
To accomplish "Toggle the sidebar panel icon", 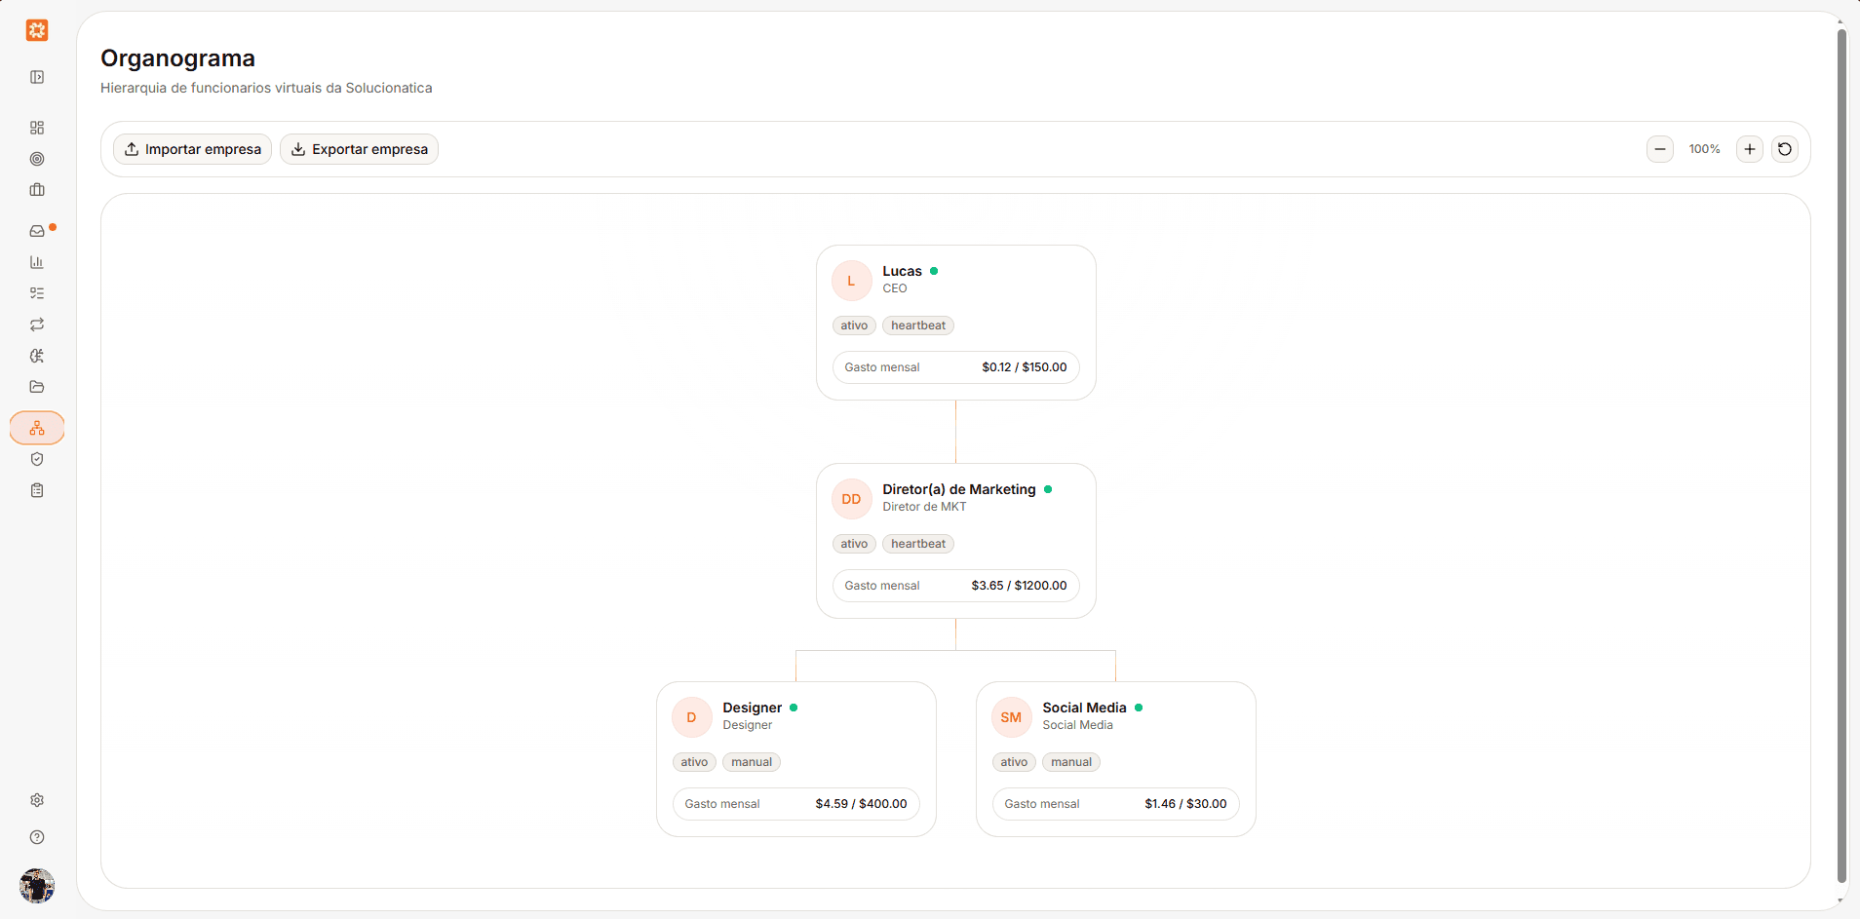I will pos(37,77).
